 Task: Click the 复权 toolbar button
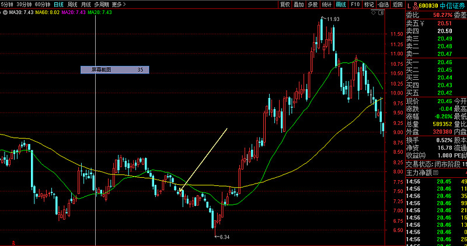[x=285, y=5]
